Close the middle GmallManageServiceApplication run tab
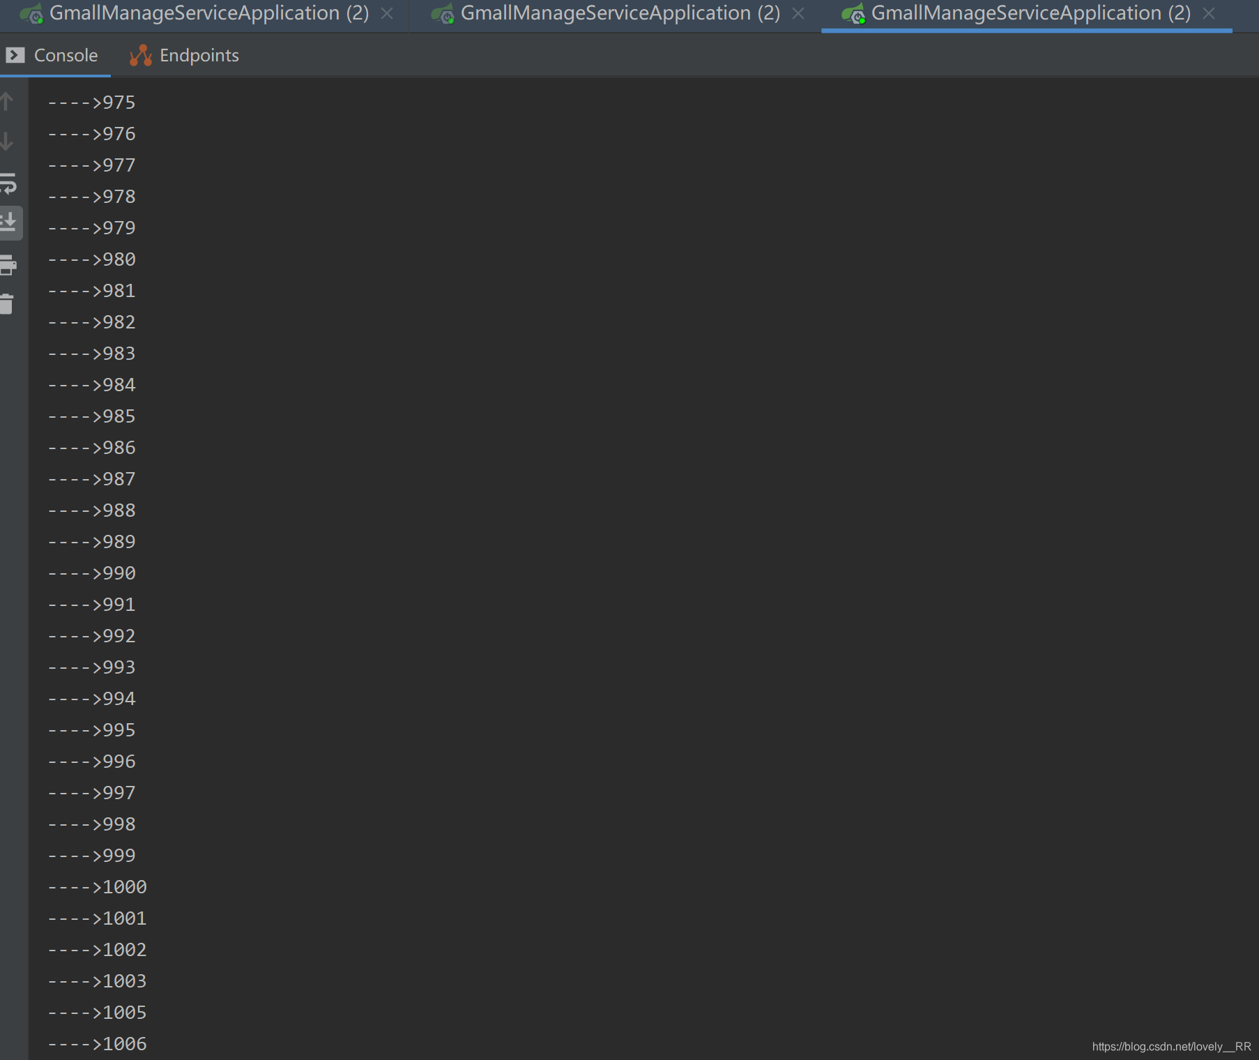Image resolution: width=1259 pixels, height=1060 pixels. click(x=799, y=13)
